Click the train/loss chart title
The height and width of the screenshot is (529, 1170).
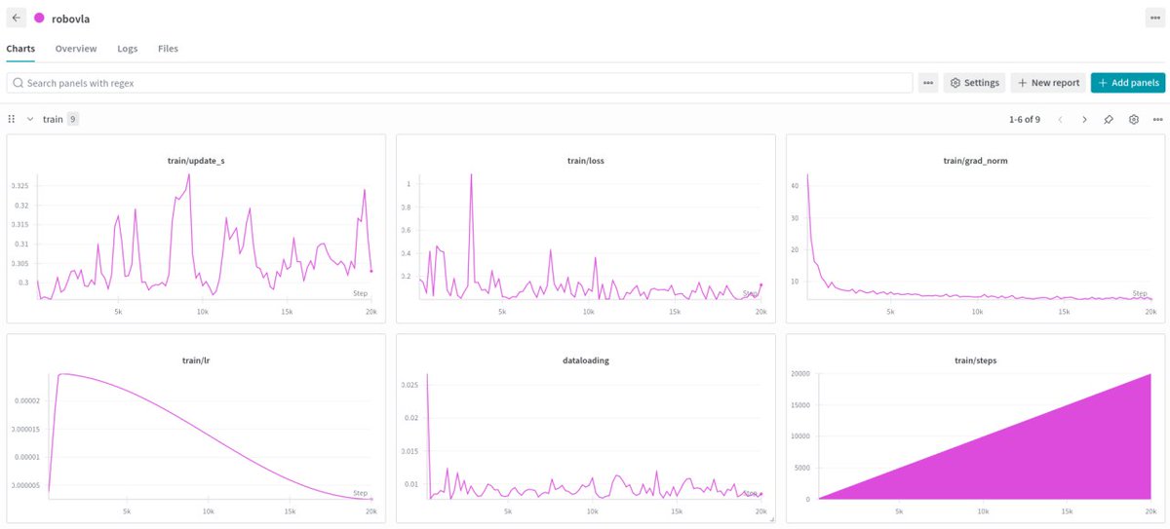(x=585, y=161)
